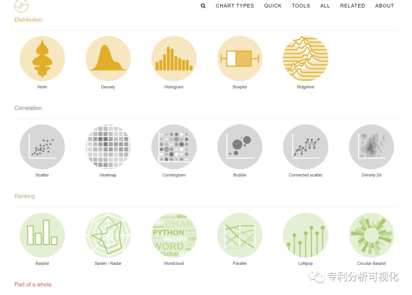This screenshot has height=295, width=412.
Task: Open the Correlogram chart icon
Action: (x=174, y=147)
